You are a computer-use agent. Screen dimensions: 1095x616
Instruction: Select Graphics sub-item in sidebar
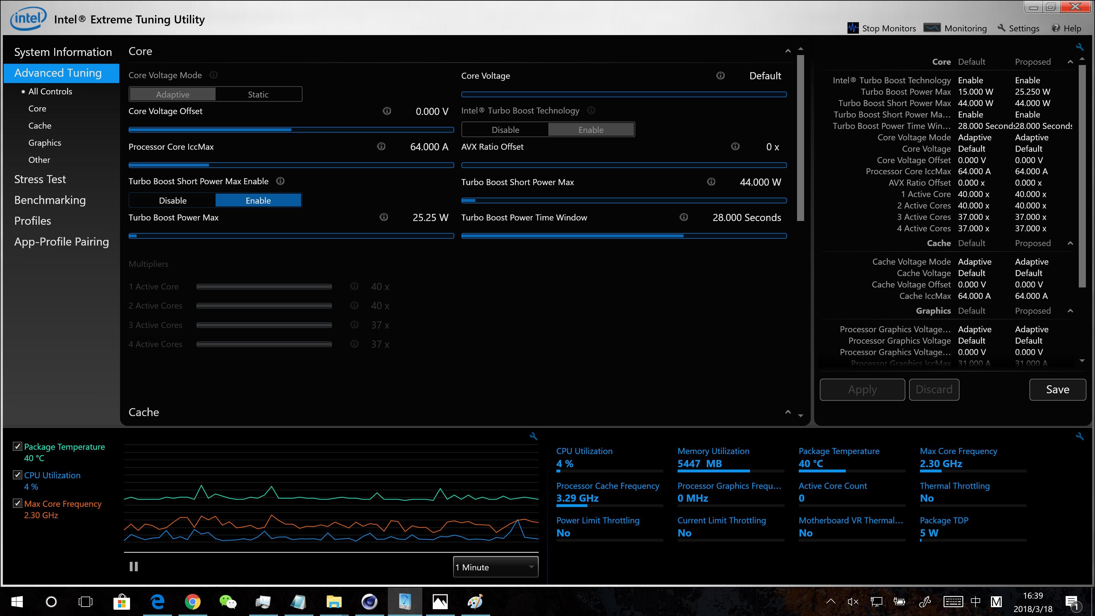pyautogui.click(x=45, y=143)
